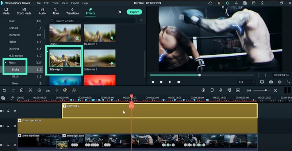292x151 pixels.
Task: Open the Speed timer icon
Action: (x=39, y=90)
